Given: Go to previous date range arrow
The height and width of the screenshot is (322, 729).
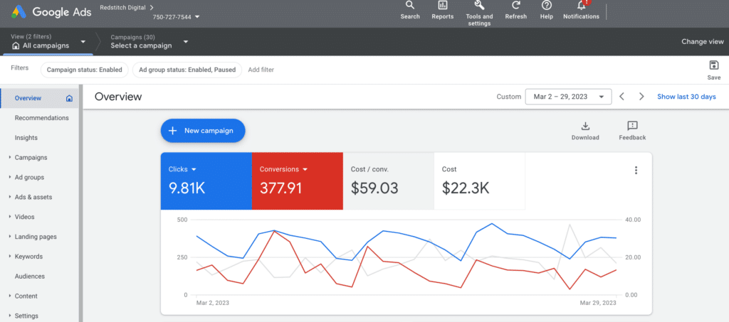Looking at the screenshot, I should tap(622, 97).
